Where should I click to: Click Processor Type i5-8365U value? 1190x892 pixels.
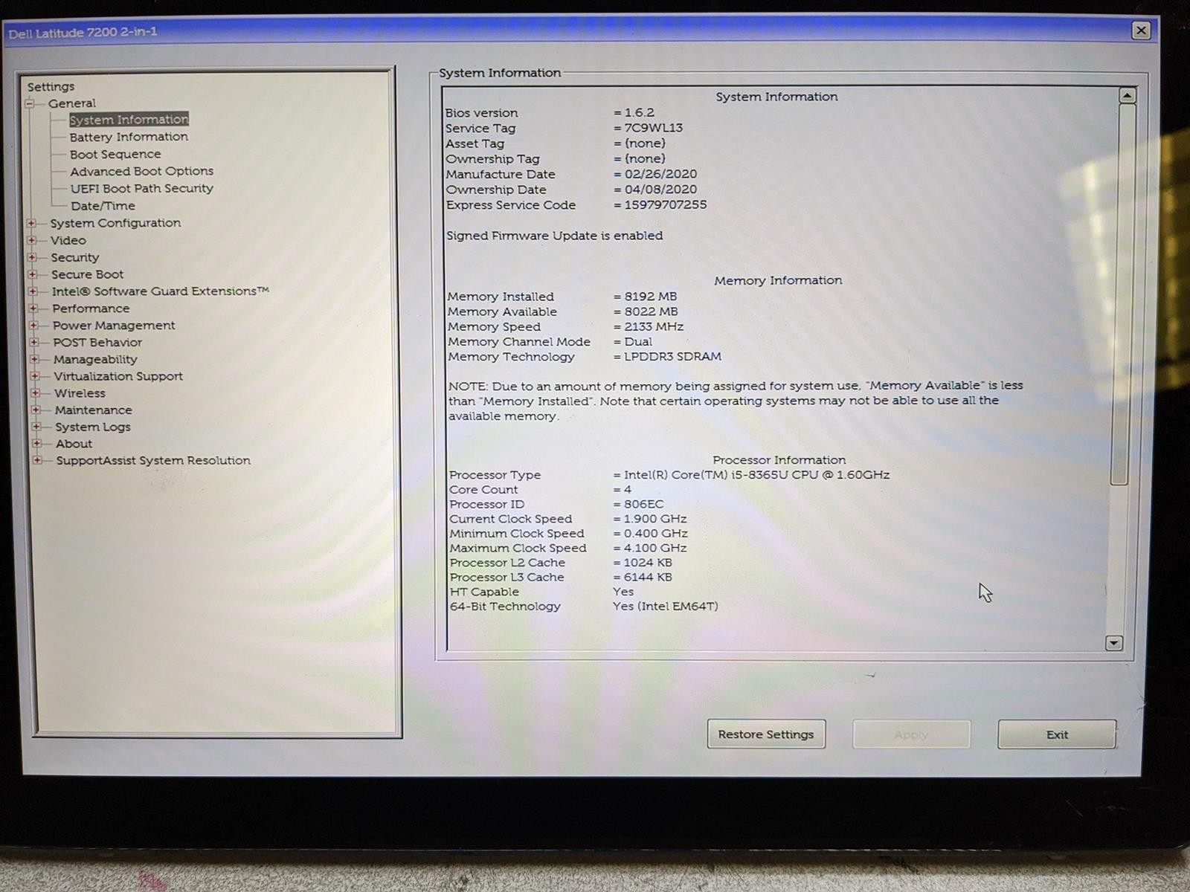[x=756, y=475]
